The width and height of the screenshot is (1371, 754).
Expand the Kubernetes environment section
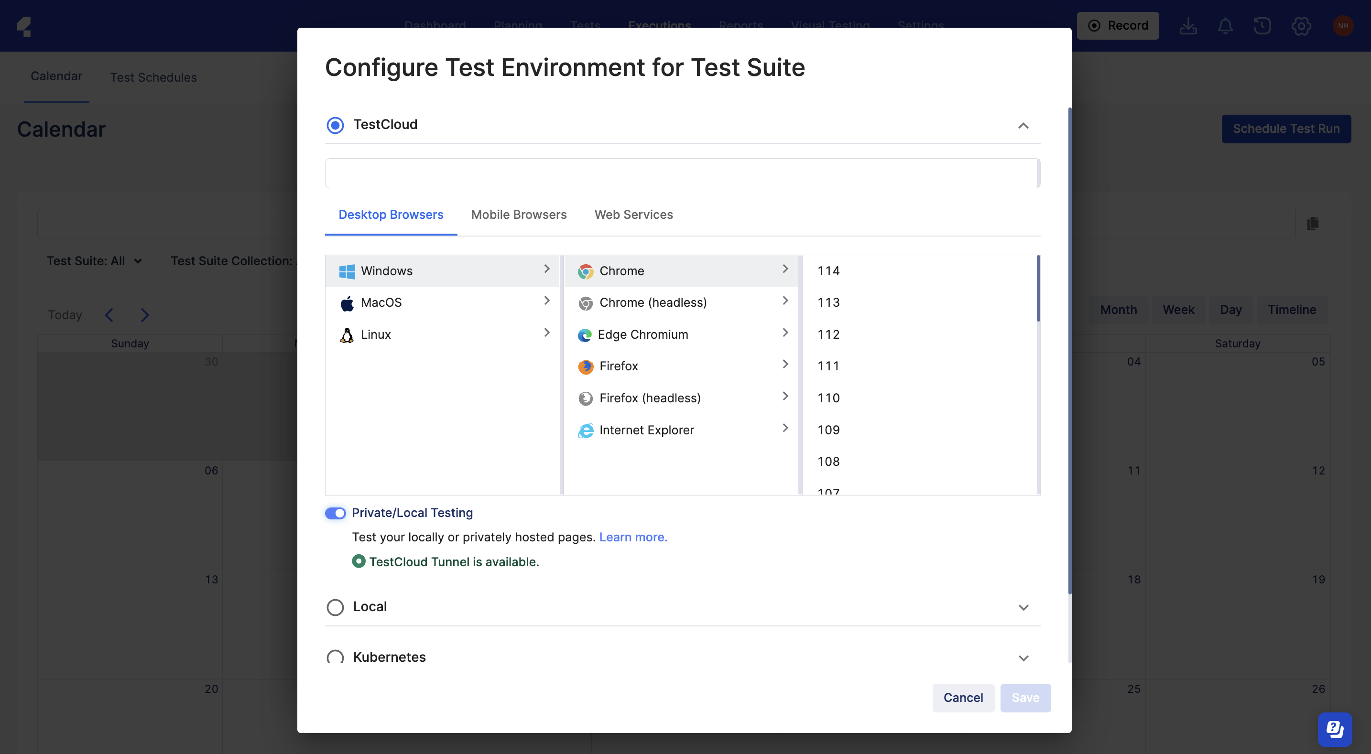pyautogui.click(x=1023, y=657)
